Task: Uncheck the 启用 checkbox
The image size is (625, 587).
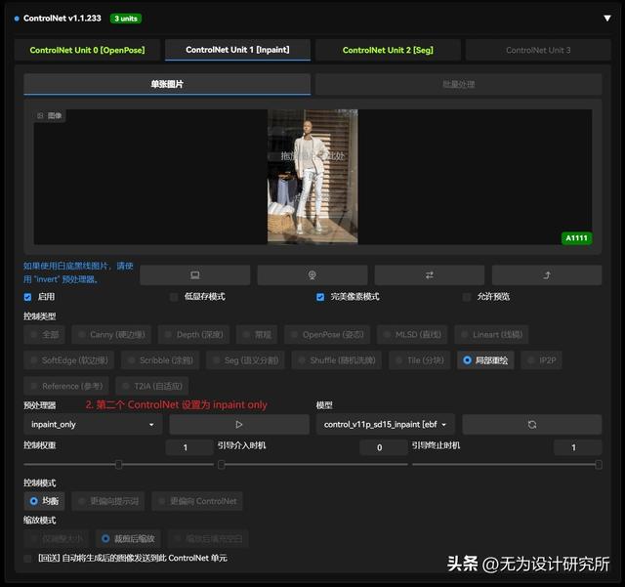Action: pyautogui.click(x=28, y=297)
